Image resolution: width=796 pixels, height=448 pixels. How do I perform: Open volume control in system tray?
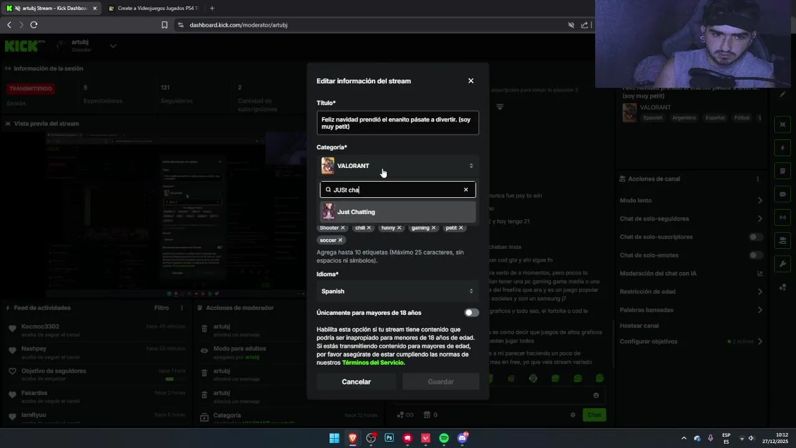751,438
